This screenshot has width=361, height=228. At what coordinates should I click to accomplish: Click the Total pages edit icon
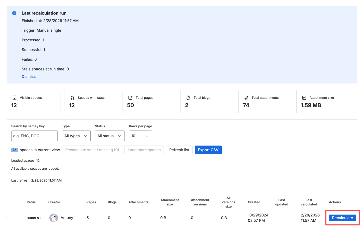pyautogui.click(x=130, y=97)
